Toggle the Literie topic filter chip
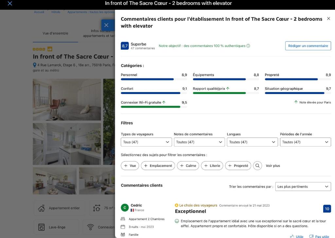 click(x=212, y=166)
